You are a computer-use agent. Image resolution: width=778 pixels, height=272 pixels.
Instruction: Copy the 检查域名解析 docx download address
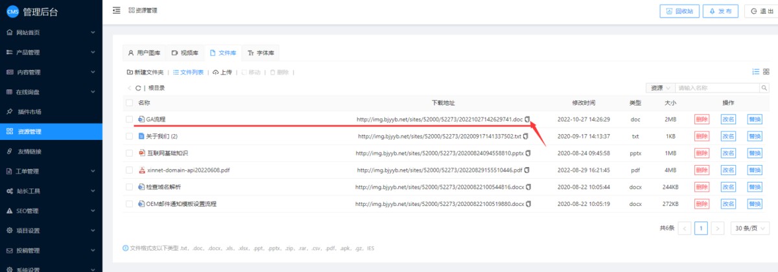(x=528, y=187)
